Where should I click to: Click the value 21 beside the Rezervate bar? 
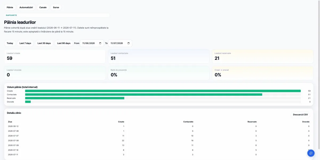click(x=309, y=98)
